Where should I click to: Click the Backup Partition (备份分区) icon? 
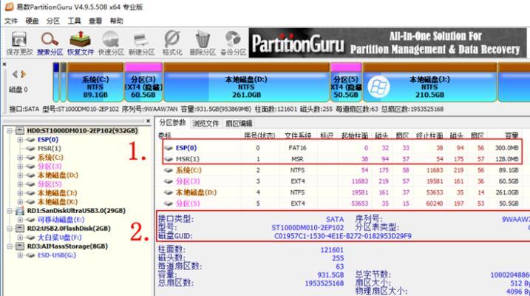tap(234, 44)
